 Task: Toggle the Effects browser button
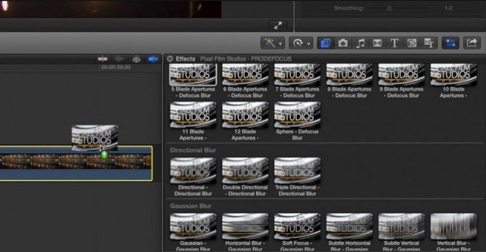325,43
